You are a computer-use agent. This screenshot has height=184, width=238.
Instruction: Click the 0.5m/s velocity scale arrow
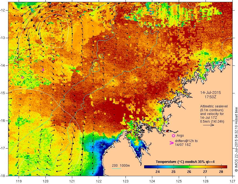[209, 125]
